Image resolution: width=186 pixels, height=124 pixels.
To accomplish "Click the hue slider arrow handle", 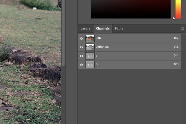I will [x=174, y=18].
